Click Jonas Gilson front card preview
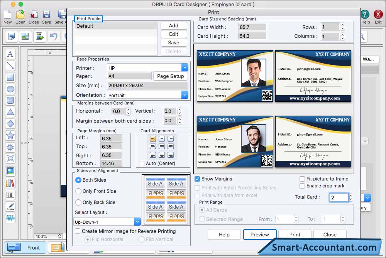 [x=235, y=142]
